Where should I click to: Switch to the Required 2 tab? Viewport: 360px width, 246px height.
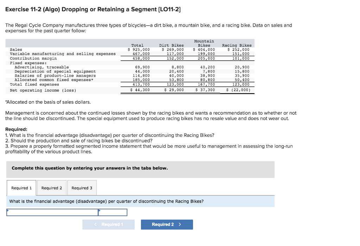click(52, 188)
